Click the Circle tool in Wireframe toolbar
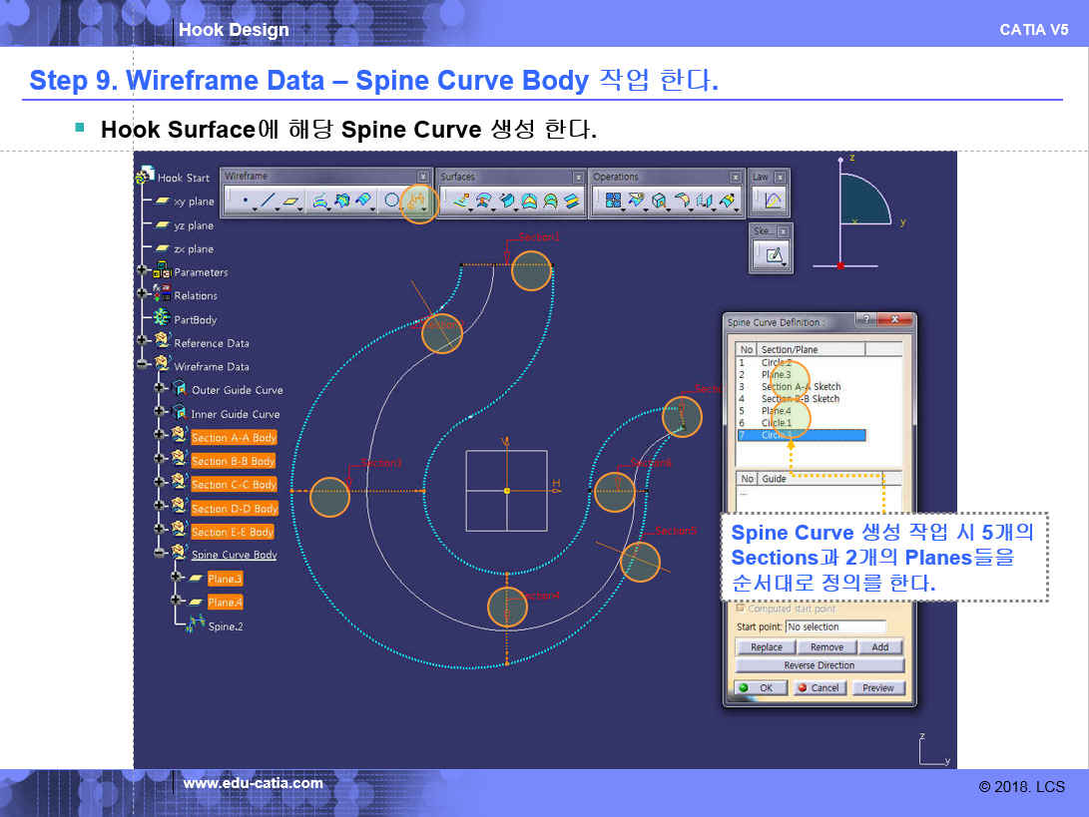 (x=391, y=202)
